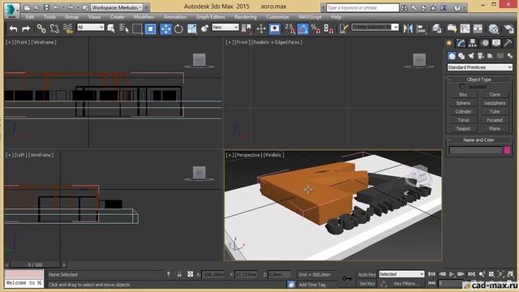Viewport: 519px width, 292px height.
Task: Activate the Select and Rotate tool
Action: 178,29
